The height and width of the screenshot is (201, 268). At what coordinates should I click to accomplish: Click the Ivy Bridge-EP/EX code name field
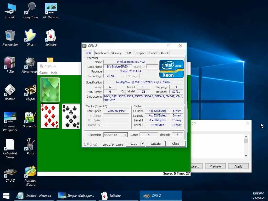coord(118,67)
